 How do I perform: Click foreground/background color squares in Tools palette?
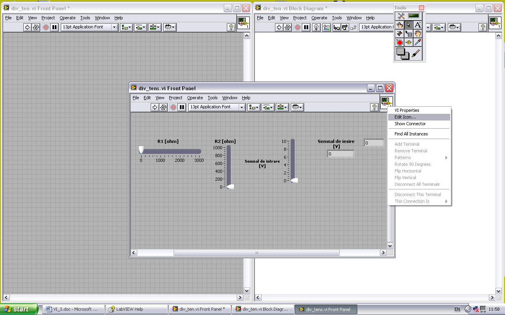[403, 54]
